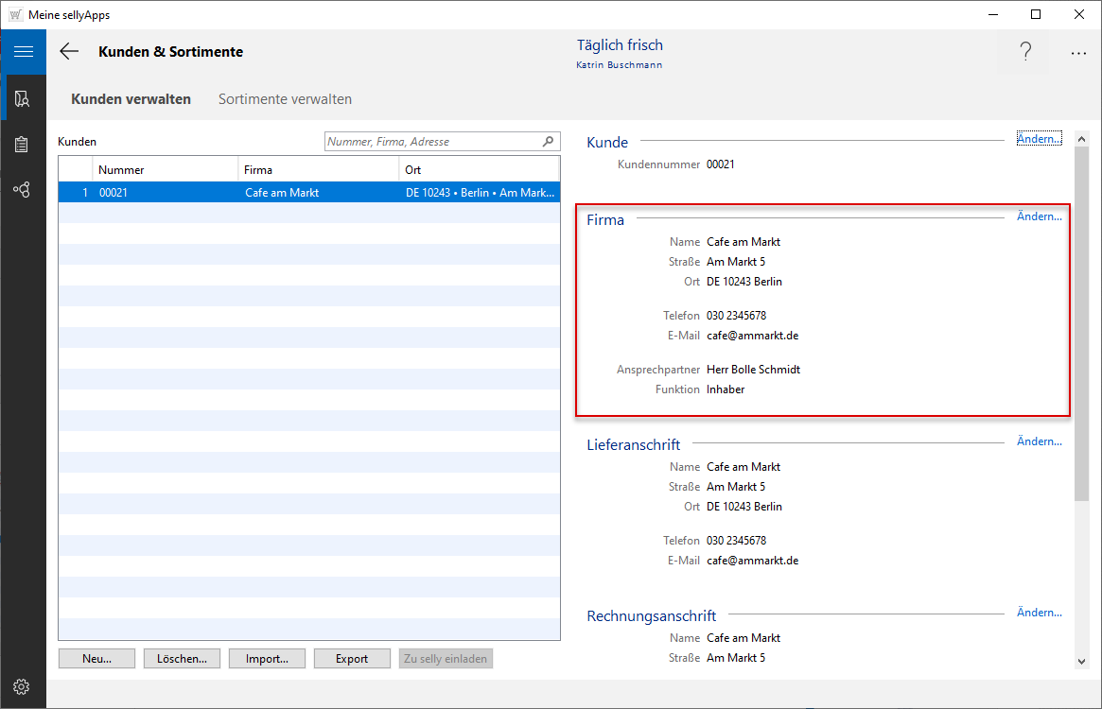Click the Import... button
Image resolution: width=1102 pixels, height=709 pixels.
(x=267, y=659)
